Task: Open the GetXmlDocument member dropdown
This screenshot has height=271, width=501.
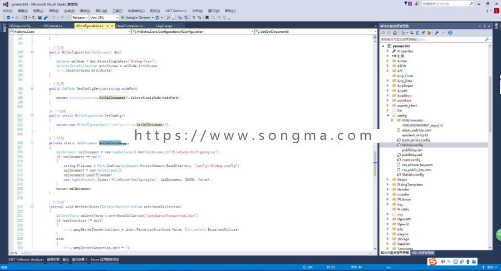Action: [316, 32]
